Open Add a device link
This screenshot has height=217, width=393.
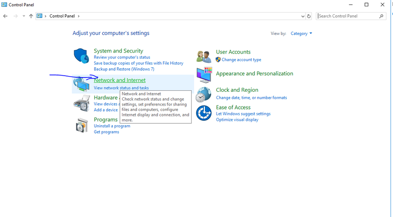click(x=106, y=110)
